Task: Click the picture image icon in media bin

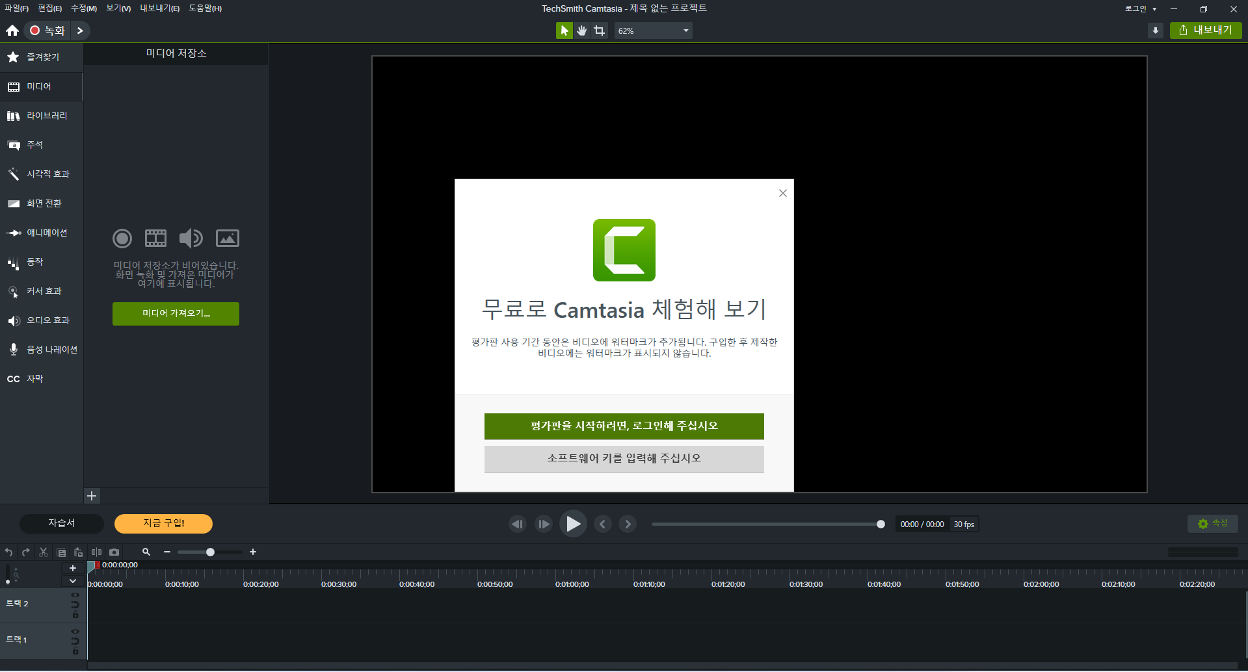Action: click(228, 239)
